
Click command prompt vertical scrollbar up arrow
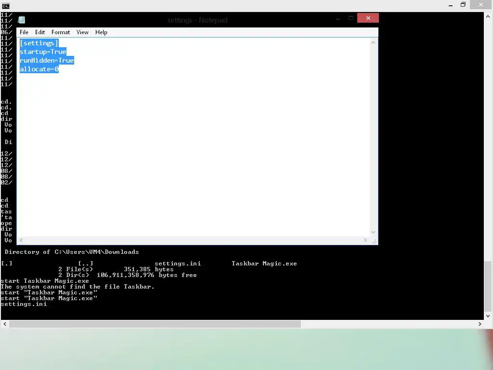click(488, 16)
